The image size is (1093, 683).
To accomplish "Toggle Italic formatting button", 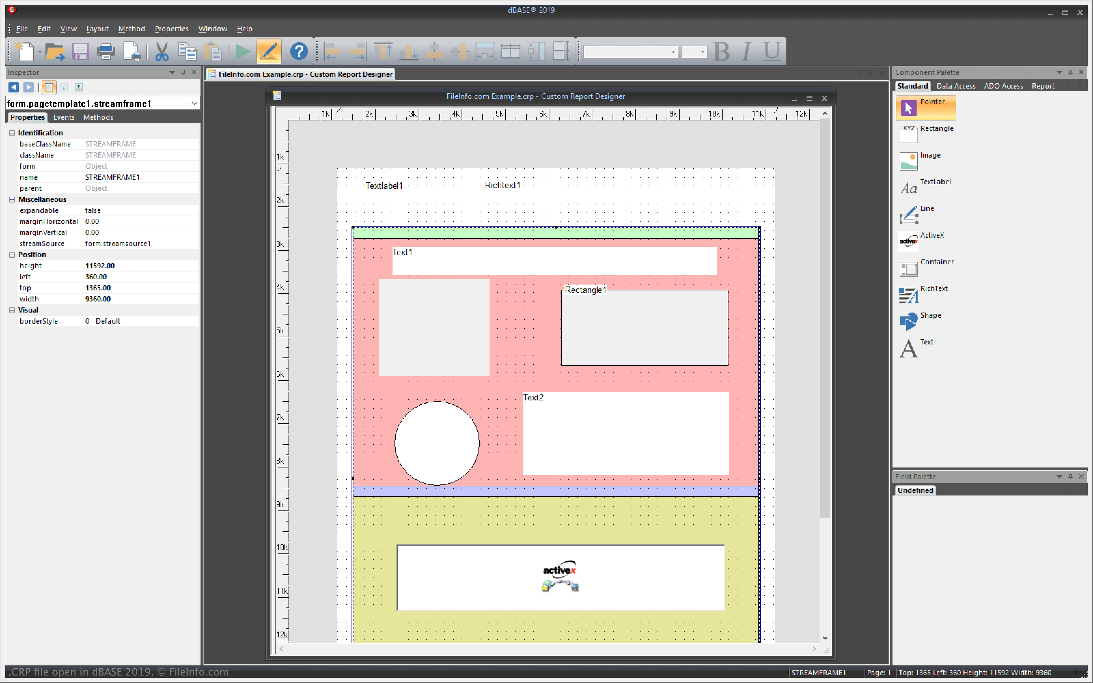I will coord(747,51).
